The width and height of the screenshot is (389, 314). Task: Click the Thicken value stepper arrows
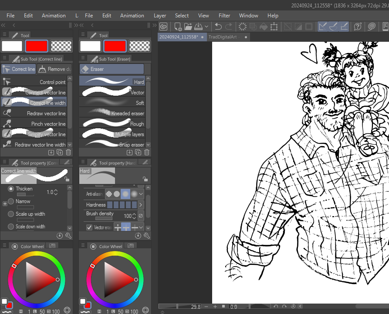pyautogui.click(x=56, y=192)
